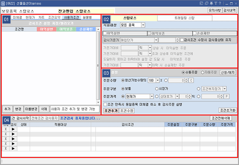Select the 청산가능수량의 radio button
Image resolution: width=239 pixels, height=165 pixels.
123,81
